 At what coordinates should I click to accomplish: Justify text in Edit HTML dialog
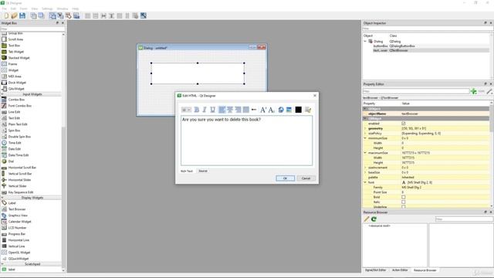(245, 110)
